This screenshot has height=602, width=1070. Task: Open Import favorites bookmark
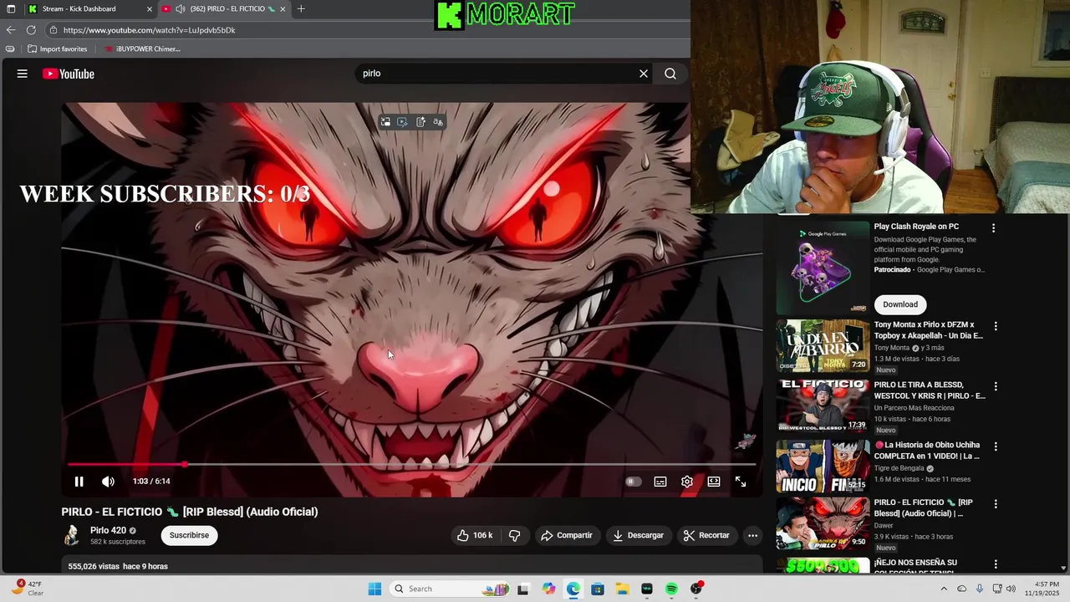pos(58,49)
